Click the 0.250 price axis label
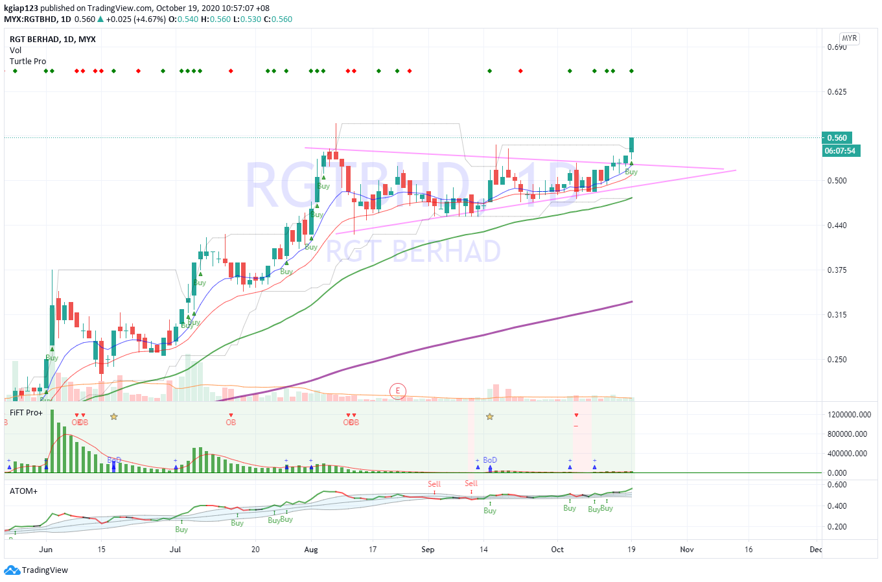Viewport: 882px width, 582px height. 837,360
